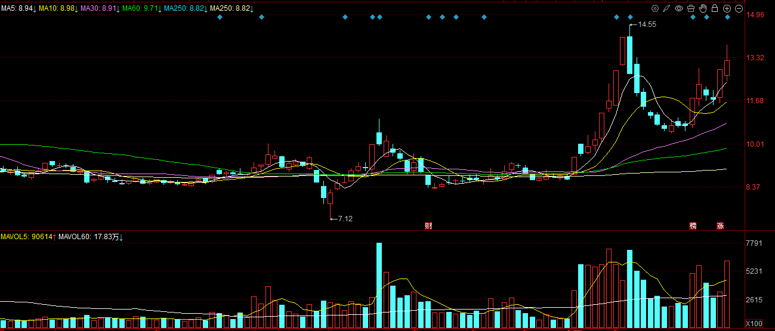Open chart settings gear icon
This screenshot has width=775, height=331.
pyautogui.click(x=655, y=8)
